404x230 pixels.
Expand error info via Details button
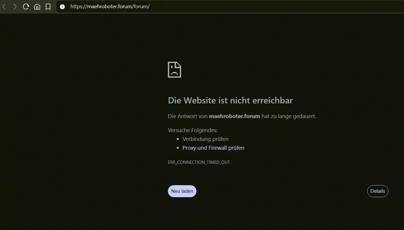378,191
